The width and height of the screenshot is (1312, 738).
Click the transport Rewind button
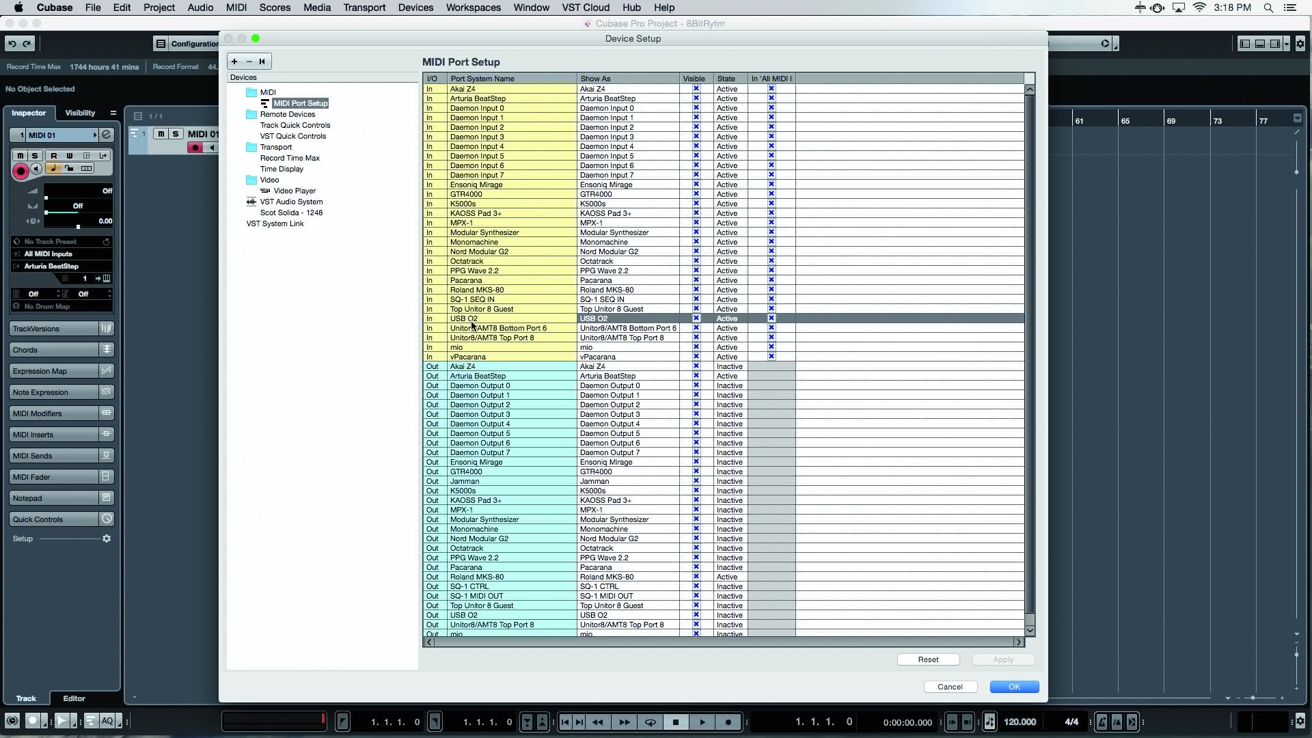tap(598, 722)
